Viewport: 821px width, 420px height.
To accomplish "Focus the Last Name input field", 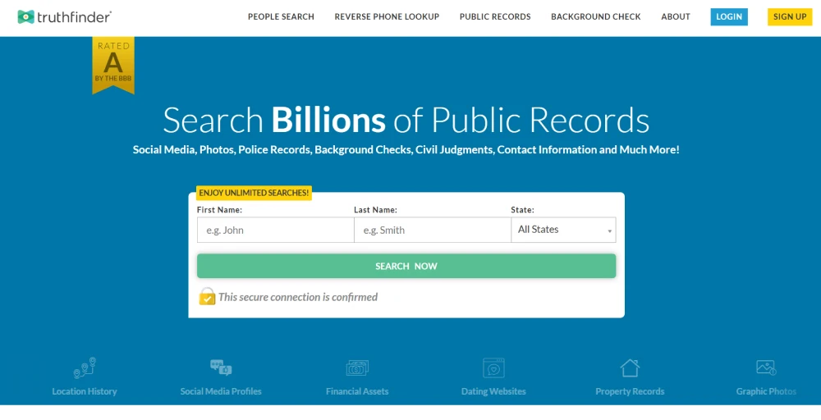I will click(x=433, y=231).
